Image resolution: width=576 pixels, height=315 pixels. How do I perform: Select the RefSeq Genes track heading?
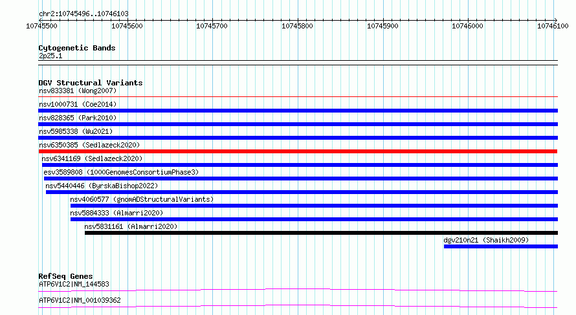point(65,276)
